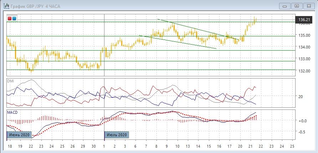Select the Июнь 2020 month marker
The height and width of the screenshot is (153, 318).
(x=19, y=135)
